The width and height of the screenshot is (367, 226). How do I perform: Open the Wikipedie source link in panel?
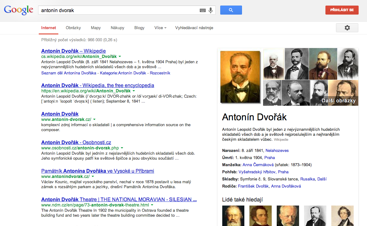(x=281, y=140)
